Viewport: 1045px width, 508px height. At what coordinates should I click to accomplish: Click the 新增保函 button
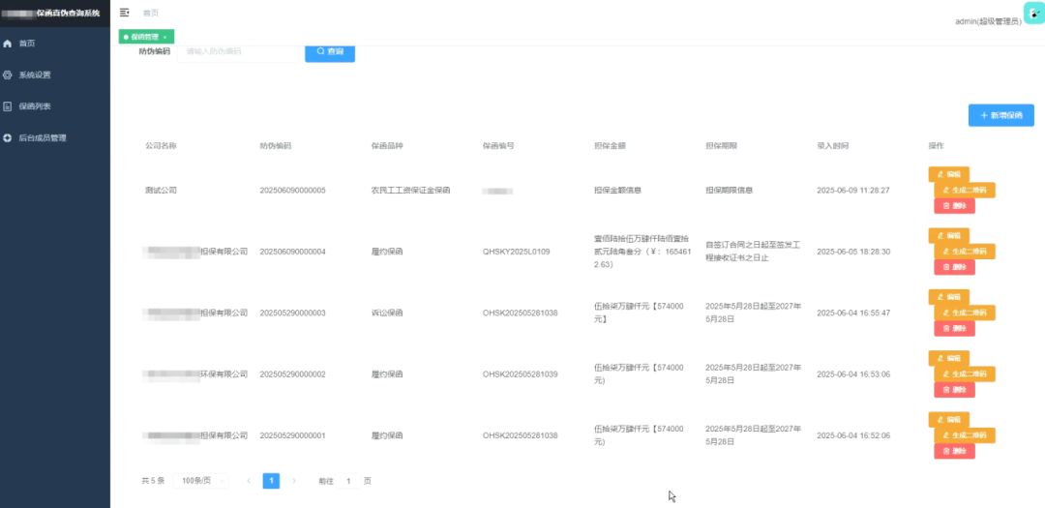(1000, 115)
